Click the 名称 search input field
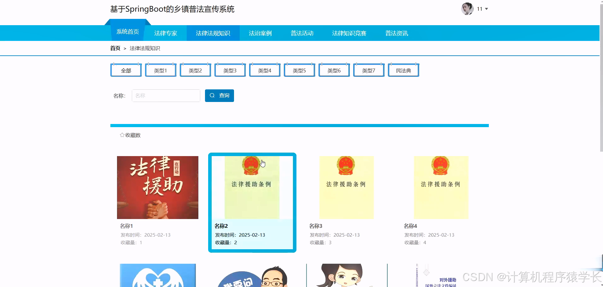This screenshot has height=287, width=603. [x=166, y=95]
